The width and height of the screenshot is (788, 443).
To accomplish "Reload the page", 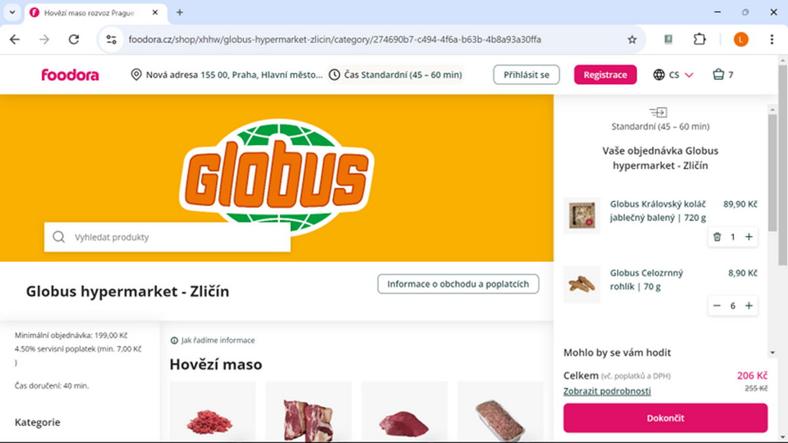I will click(74, 39).
